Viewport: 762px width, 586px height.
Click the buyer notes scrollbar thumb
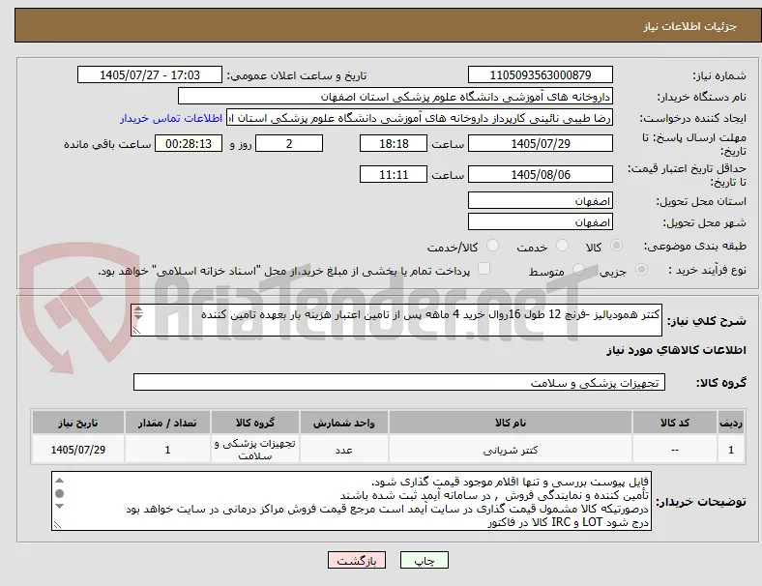[60, 494]
